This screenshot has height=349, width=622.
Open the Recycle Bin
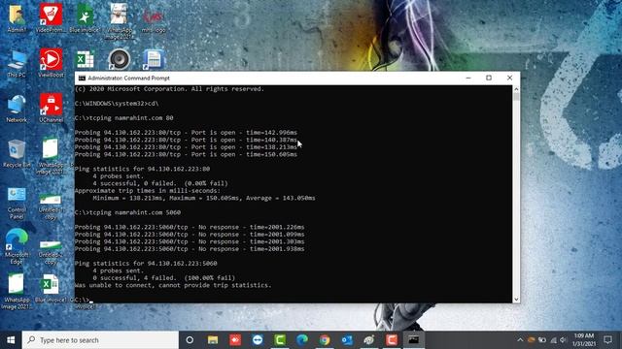17,153
